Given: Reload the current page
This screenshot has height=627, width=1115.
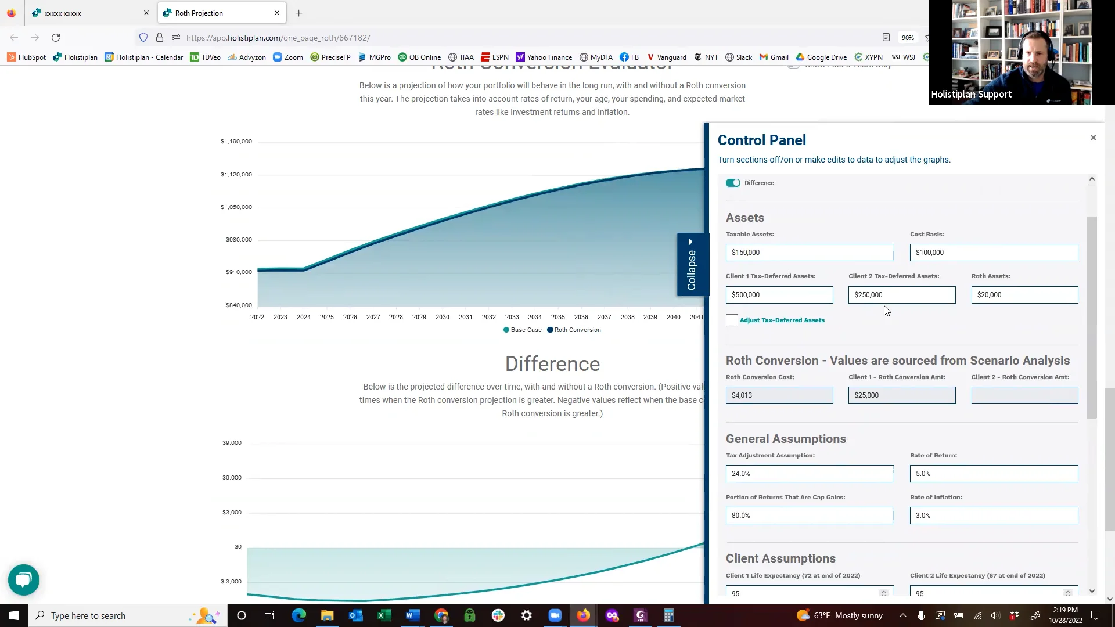Looking at the screenshot, I should [x=56, y=37].
